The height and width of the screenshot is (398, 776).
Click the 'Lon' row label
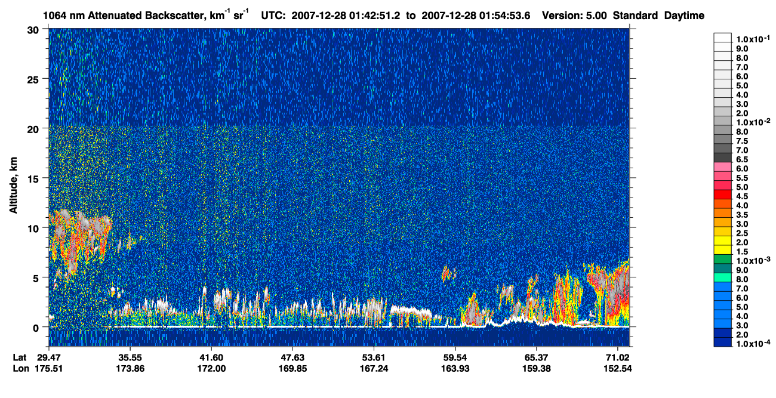[x=20, y=368]
